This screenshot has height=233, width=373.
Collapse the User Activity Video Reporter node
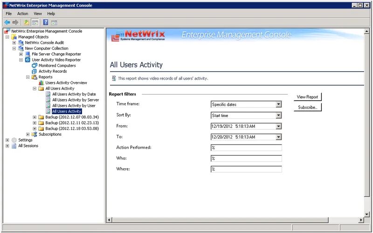click(21, 60)
